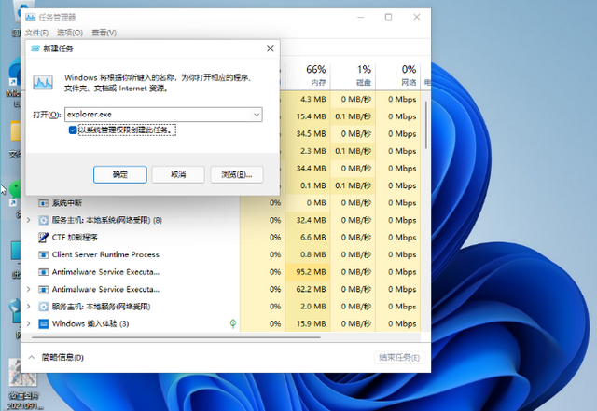597x411 pixels.
Task: Select the Client Server Runtime Process icon
Action: point(44,254)
